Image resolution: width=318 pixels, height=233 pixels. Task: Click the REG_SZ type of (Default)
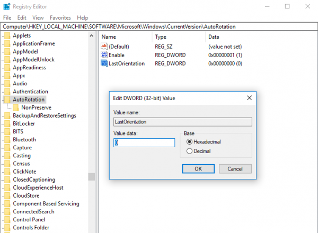(x=164, y=47)
